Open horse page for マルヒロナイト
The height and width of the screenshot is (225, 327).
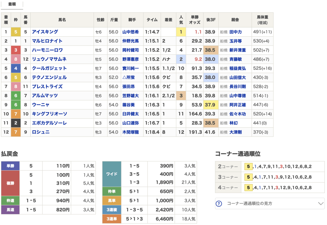[x=47, y=41]
